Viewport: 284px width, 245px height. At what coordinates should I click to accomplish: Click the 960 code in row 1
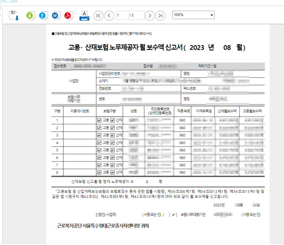pyautogui.click(x=182, y=120)
